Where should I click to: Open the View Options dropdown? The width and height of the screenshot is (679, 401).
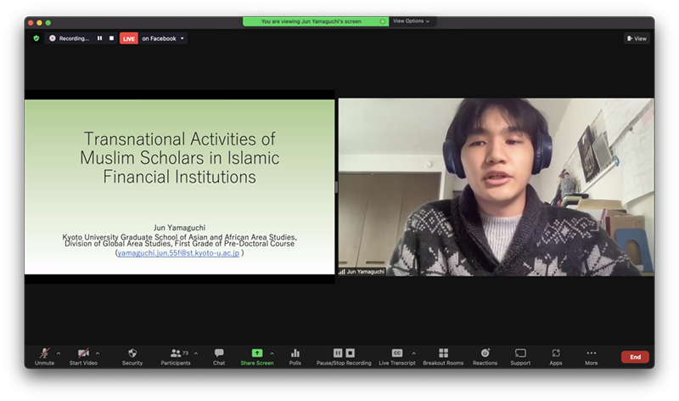coord(412,21)
